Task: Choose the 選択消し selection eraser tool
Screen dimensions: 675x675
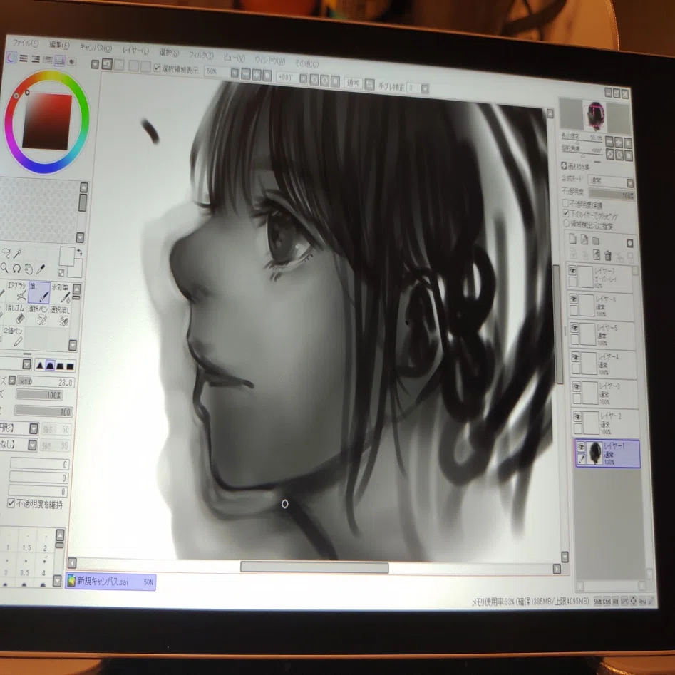Action: (x=60, y=316)
